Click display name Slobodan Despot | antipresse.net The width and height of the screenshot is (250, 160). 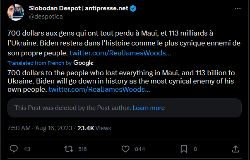79,8
